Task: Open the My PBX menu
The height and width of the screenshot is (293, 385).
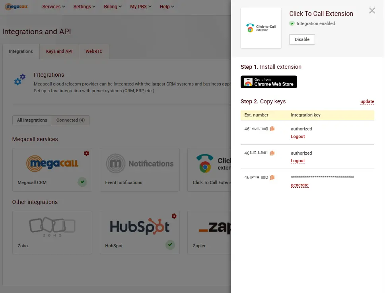Action: pos(141,7)
